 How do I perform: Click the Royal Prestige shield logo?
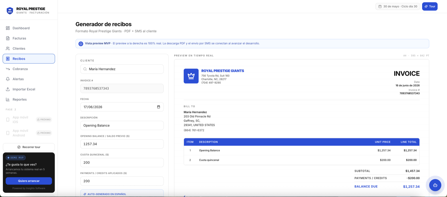point(10,11)
